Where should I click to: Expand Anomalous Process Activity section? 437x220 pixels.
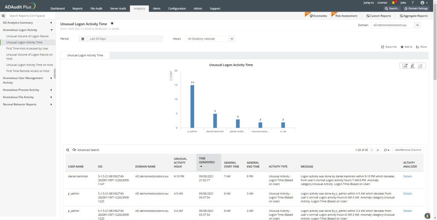(x=51, y=90)
